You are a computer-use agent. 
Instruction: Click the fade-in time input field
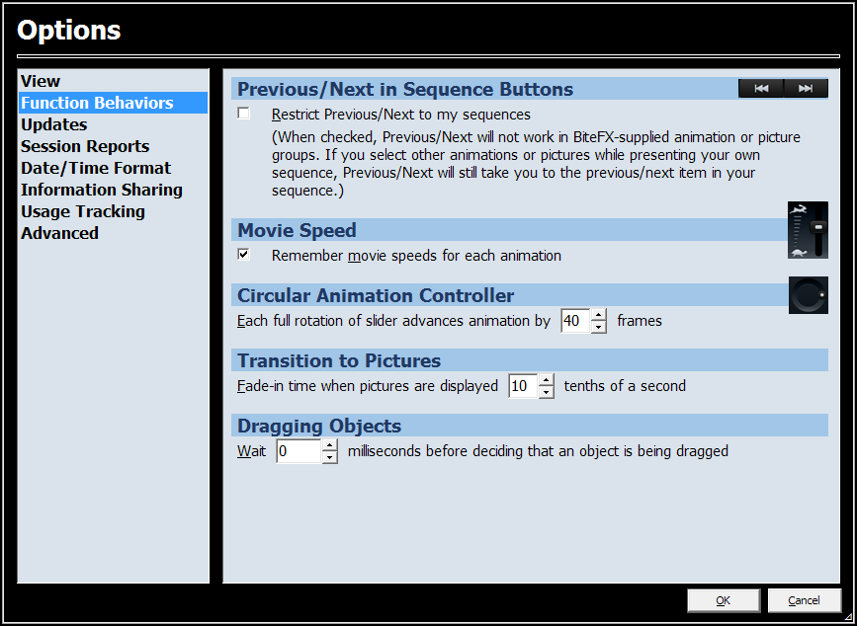(524, 386)
